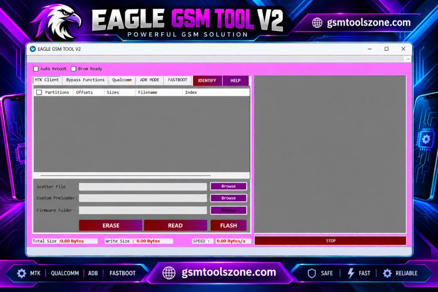The image size is (438, 292).
Task: Tick the Brom Ready checkbox
Action: click(x=74, y=69)
